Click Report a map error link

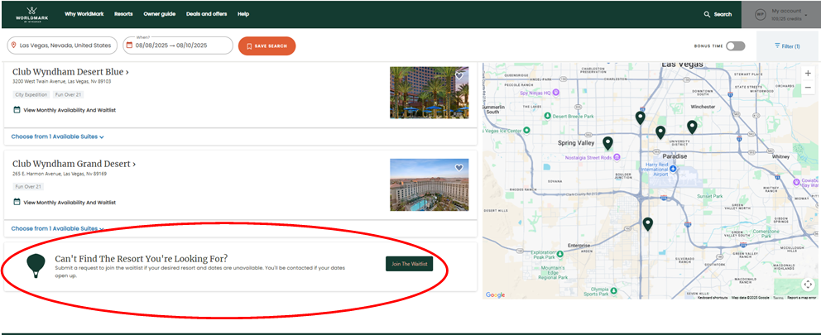[x=802, y=297]
